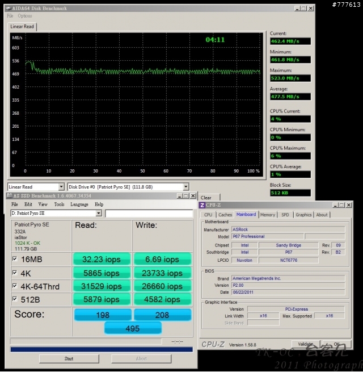Click the 16MB read result 32.23 iops

(102, 259)
